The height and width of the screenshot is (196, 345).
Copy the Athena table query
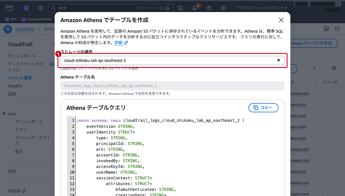263,108
